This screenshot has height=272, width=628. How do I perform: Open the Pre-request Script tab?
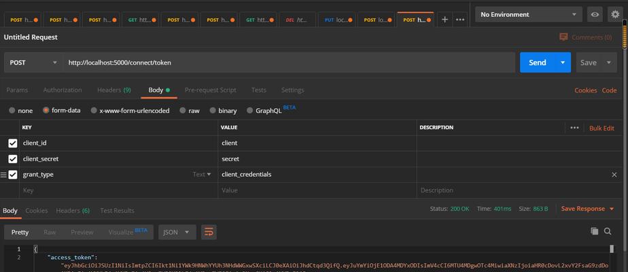tap(210, 90)
